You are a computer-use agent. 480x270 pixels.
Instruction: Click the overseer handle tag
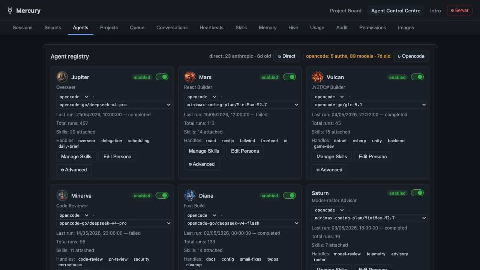coord(87,141)
